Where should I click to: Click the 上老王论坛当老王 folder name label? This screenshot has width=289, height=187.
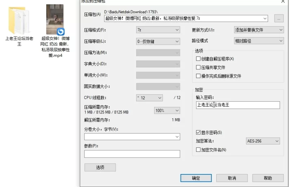tap(19, 41)
